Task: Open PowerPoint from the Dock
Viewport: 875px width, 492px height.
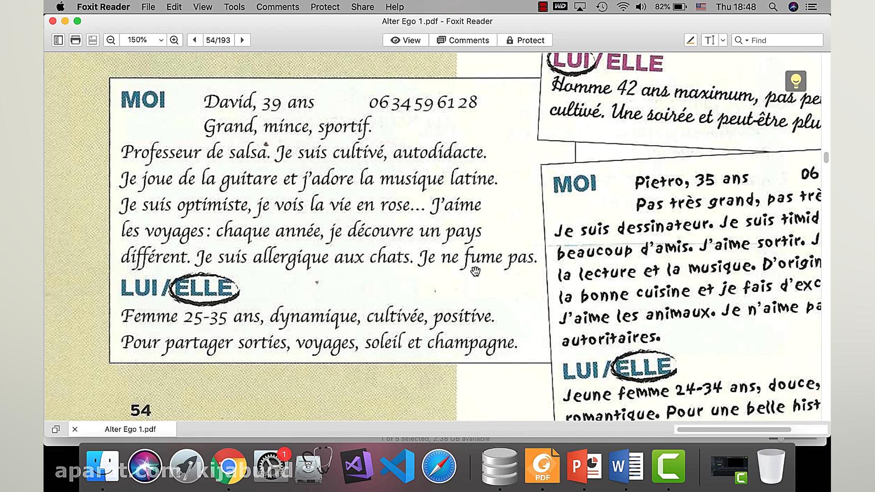Action: [x=584, y=466]
